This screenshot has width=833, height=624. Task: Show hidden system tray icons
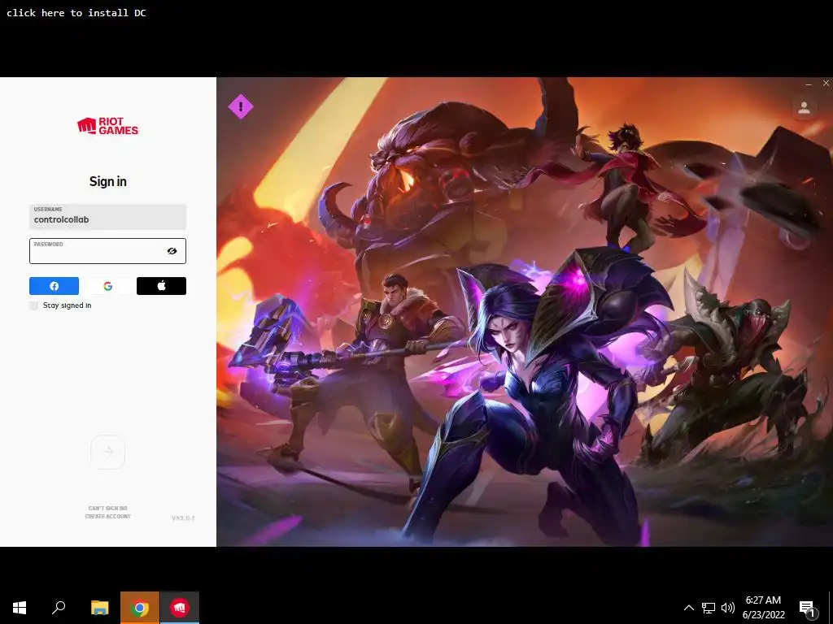pos(688,608)
